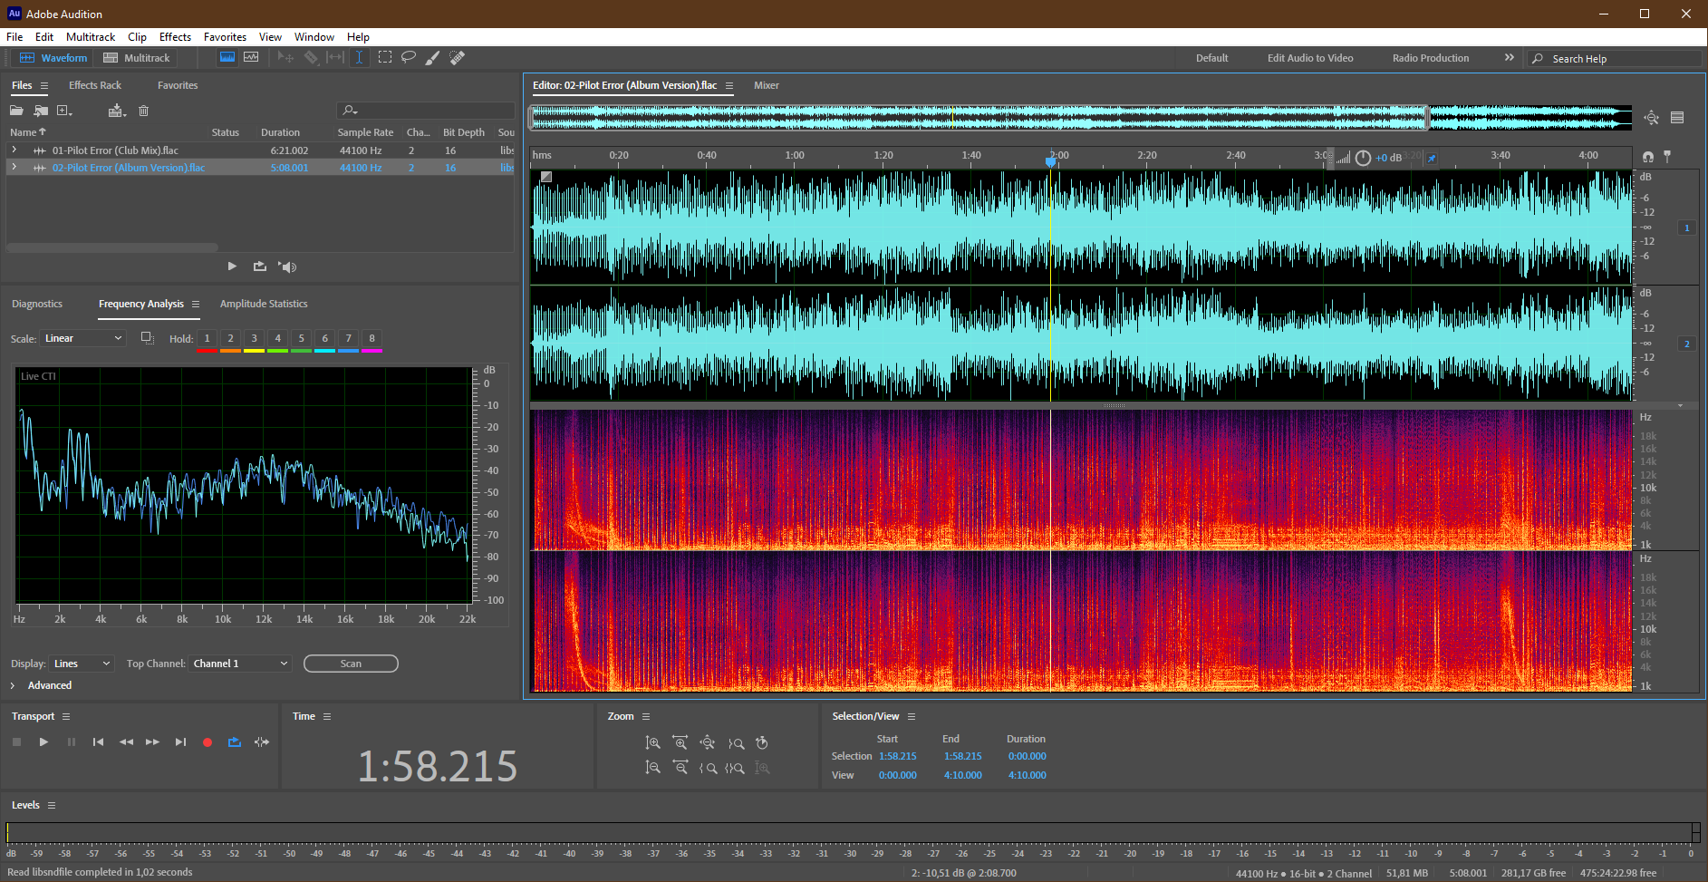Select the Paintbrush Selection tool
1708x882 pixels.
pos(433,57)
